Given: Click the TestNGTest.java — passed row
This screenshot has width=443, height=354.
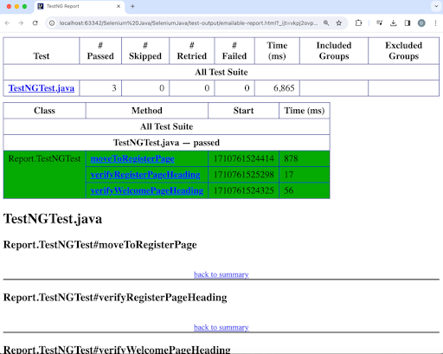Looking at the screenshot, I should tap(166, 143).
